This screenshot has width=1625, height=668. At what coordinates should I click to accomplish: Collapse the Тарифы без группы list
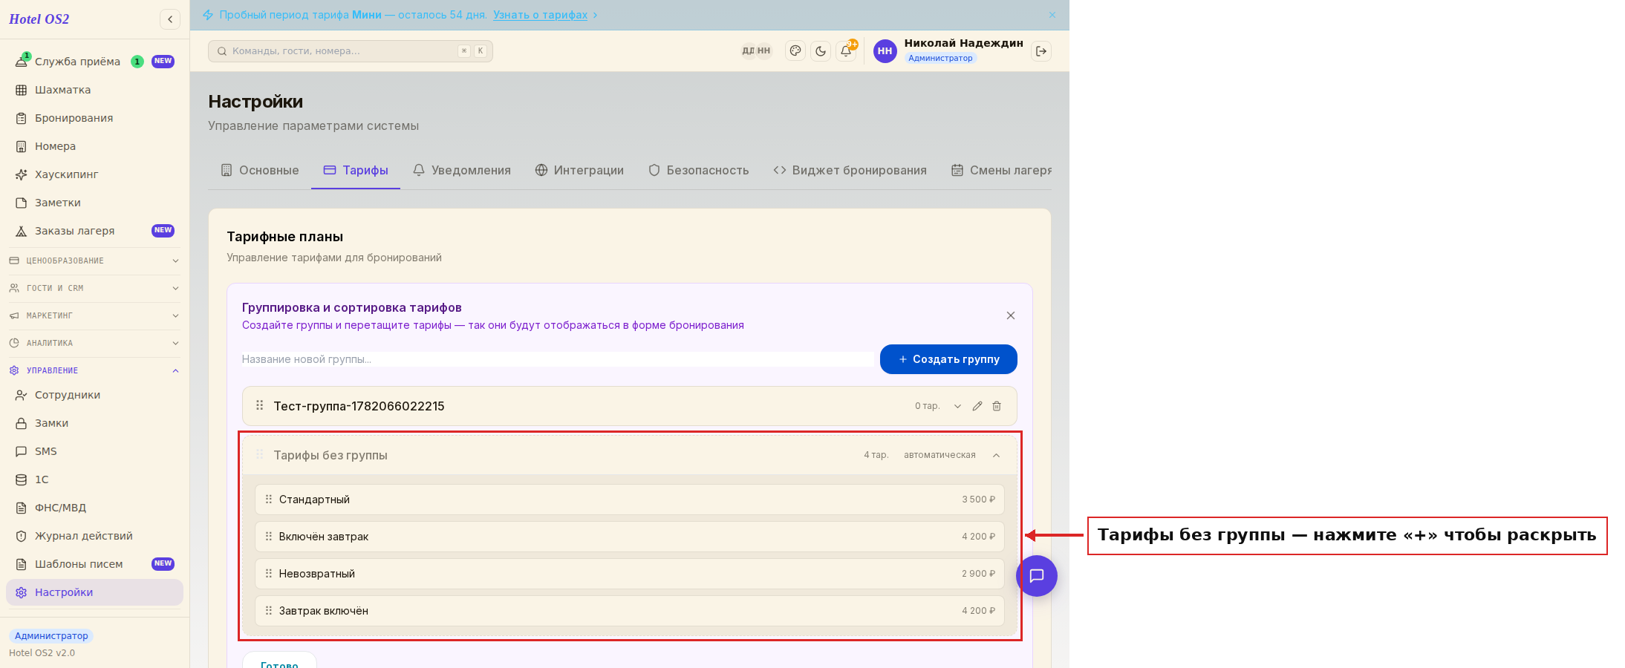point(997,455)
